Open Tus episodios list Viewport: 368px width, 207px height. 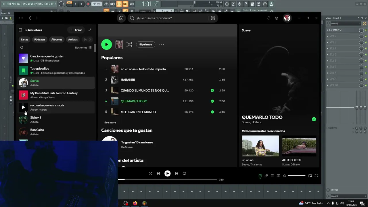pos(56,71)
